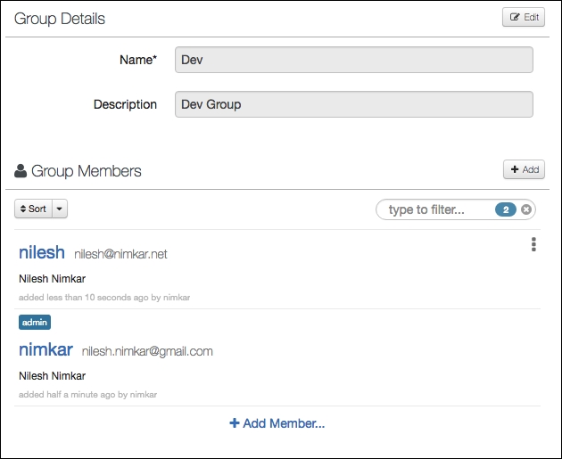
Task: Click the Add button beside Group Members
Action: 524,169
